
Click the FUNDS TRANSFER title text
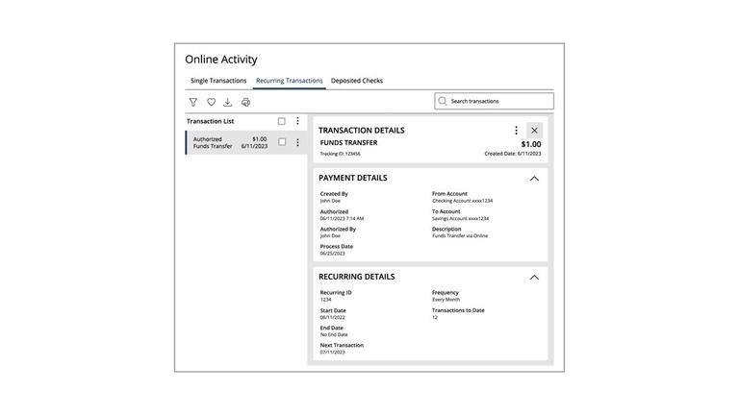pos(348,142)
